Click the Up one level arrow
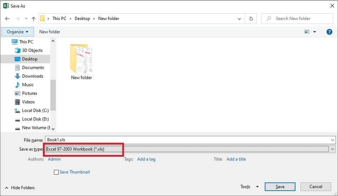Image resolution: width=338 pixels, height=196 pixels. (x=34, y=19)
